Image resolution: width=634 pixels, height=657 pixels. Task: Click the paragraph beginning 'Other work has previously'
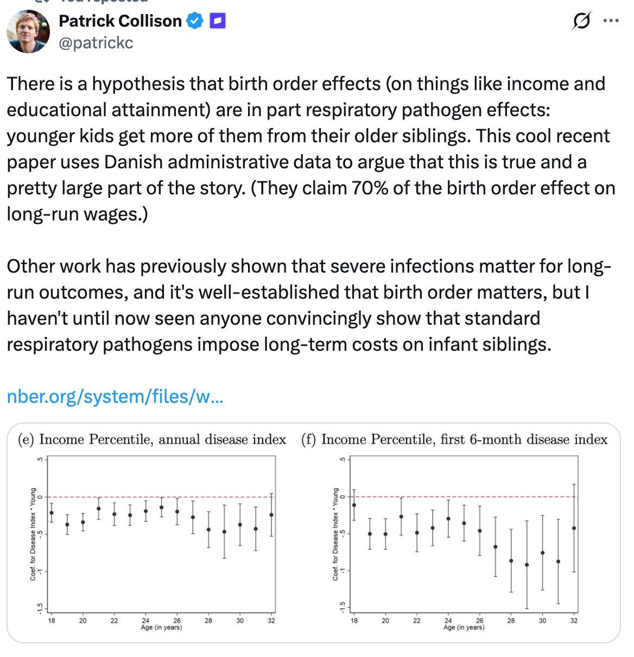pyautogui.click(x=309, y=305)
